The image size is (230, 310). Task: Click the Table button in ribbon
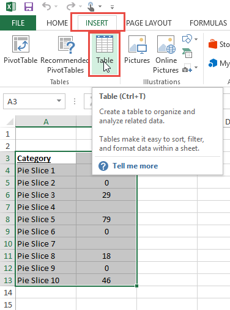pyautogui.click(x=105, y=54)
